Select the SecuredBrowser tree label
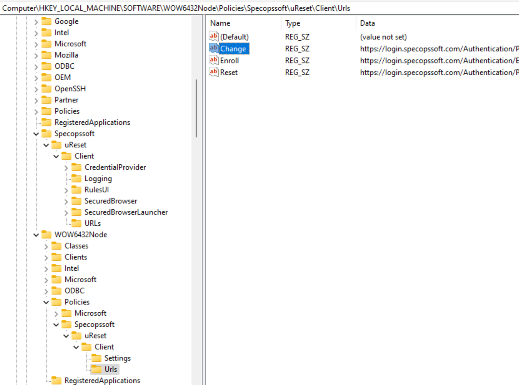519x385 pixels. (x=111, y=201)
